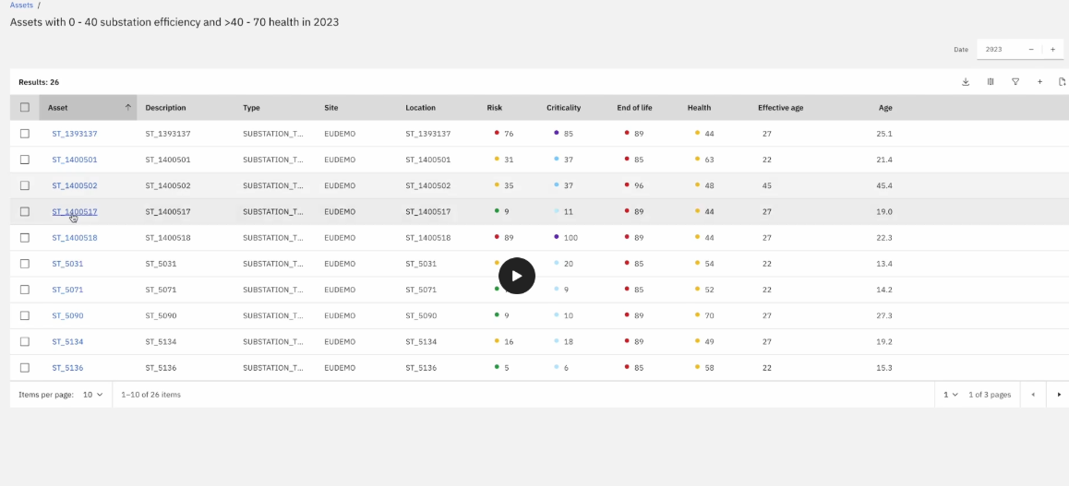Click the download icon above the table
Viewport: 1069px width, 486px height.
click(966, 82)
